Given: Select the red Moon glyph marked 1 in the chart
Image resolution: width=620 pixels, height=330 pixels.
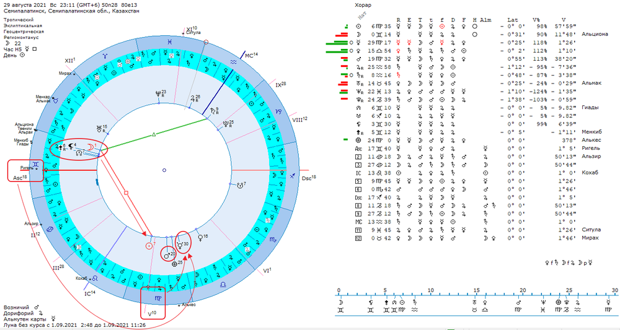Looking at the screenshot, I should (x=90, y=147).
